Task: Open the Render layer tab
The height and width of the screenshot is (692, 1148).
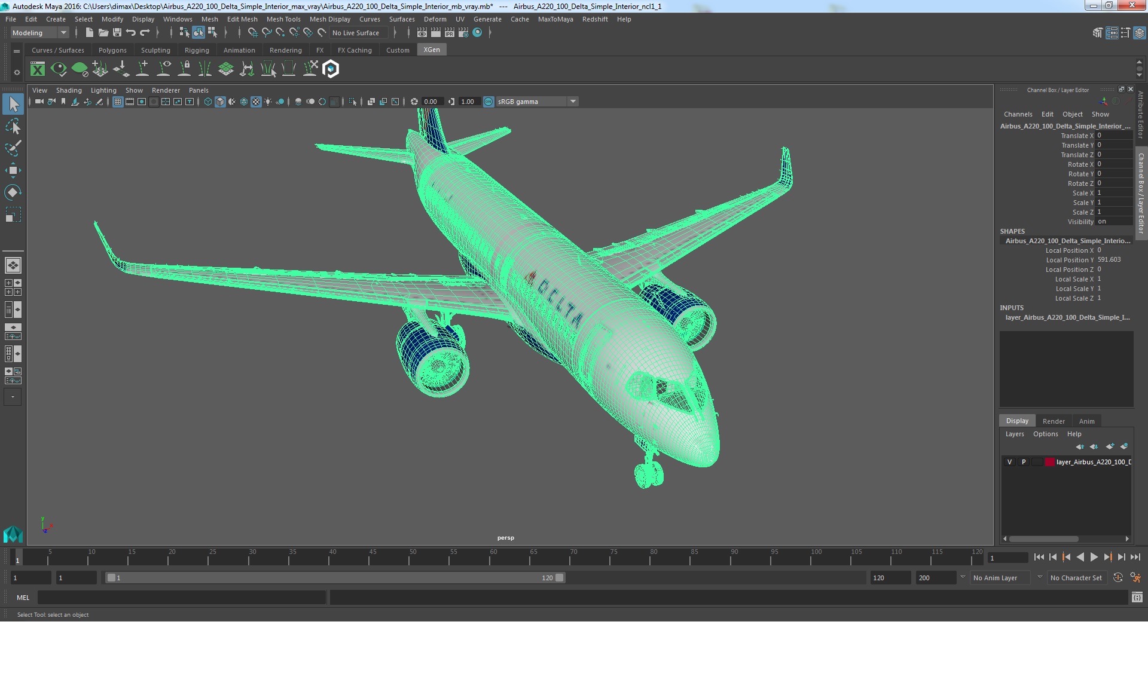Action: pyautogui.click(x=1054, y=421)
